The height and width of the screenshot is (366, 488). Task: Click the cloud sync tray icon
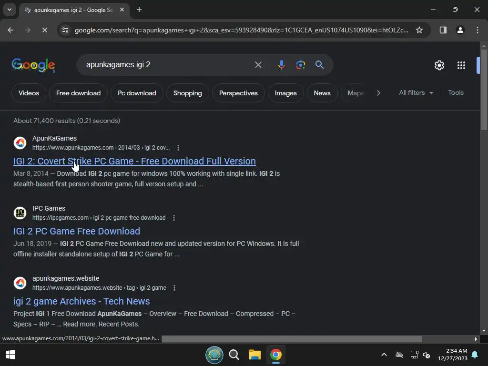(x=399, y=355)
